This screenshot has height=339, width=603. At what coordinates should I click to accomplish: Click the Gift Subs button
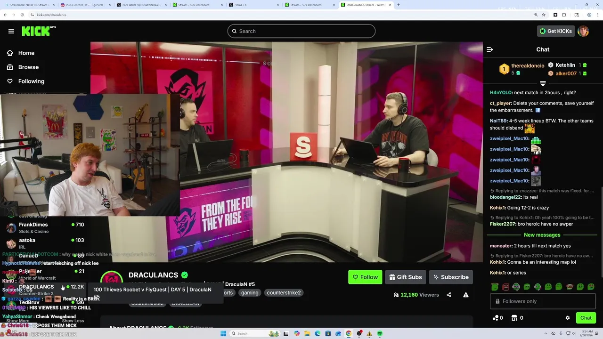406,277
